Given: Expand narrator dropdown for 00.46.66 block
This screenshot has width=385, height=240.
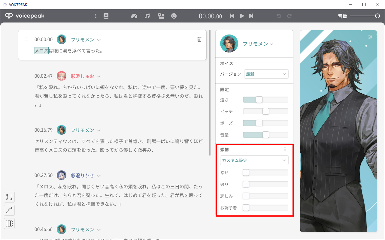Looking at the screenshot, I should coord(99,229).
